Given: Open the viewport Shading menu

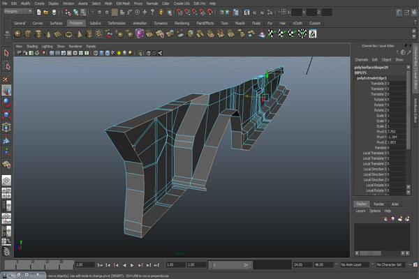Looking at the screenshot, I should [x=32, y=46].
